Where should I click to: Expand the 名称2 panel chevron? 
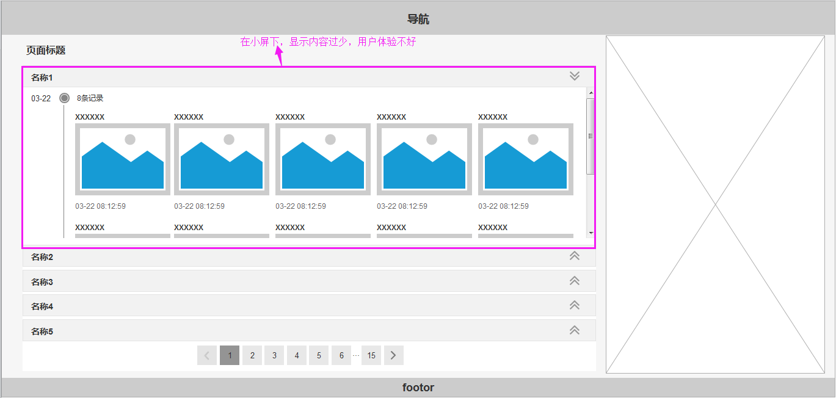[574, 256]
